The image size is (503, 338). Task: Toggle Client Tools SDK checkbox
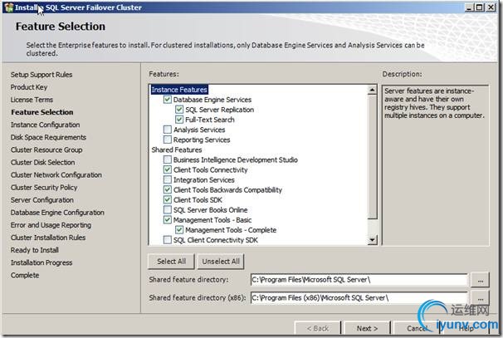167,199
